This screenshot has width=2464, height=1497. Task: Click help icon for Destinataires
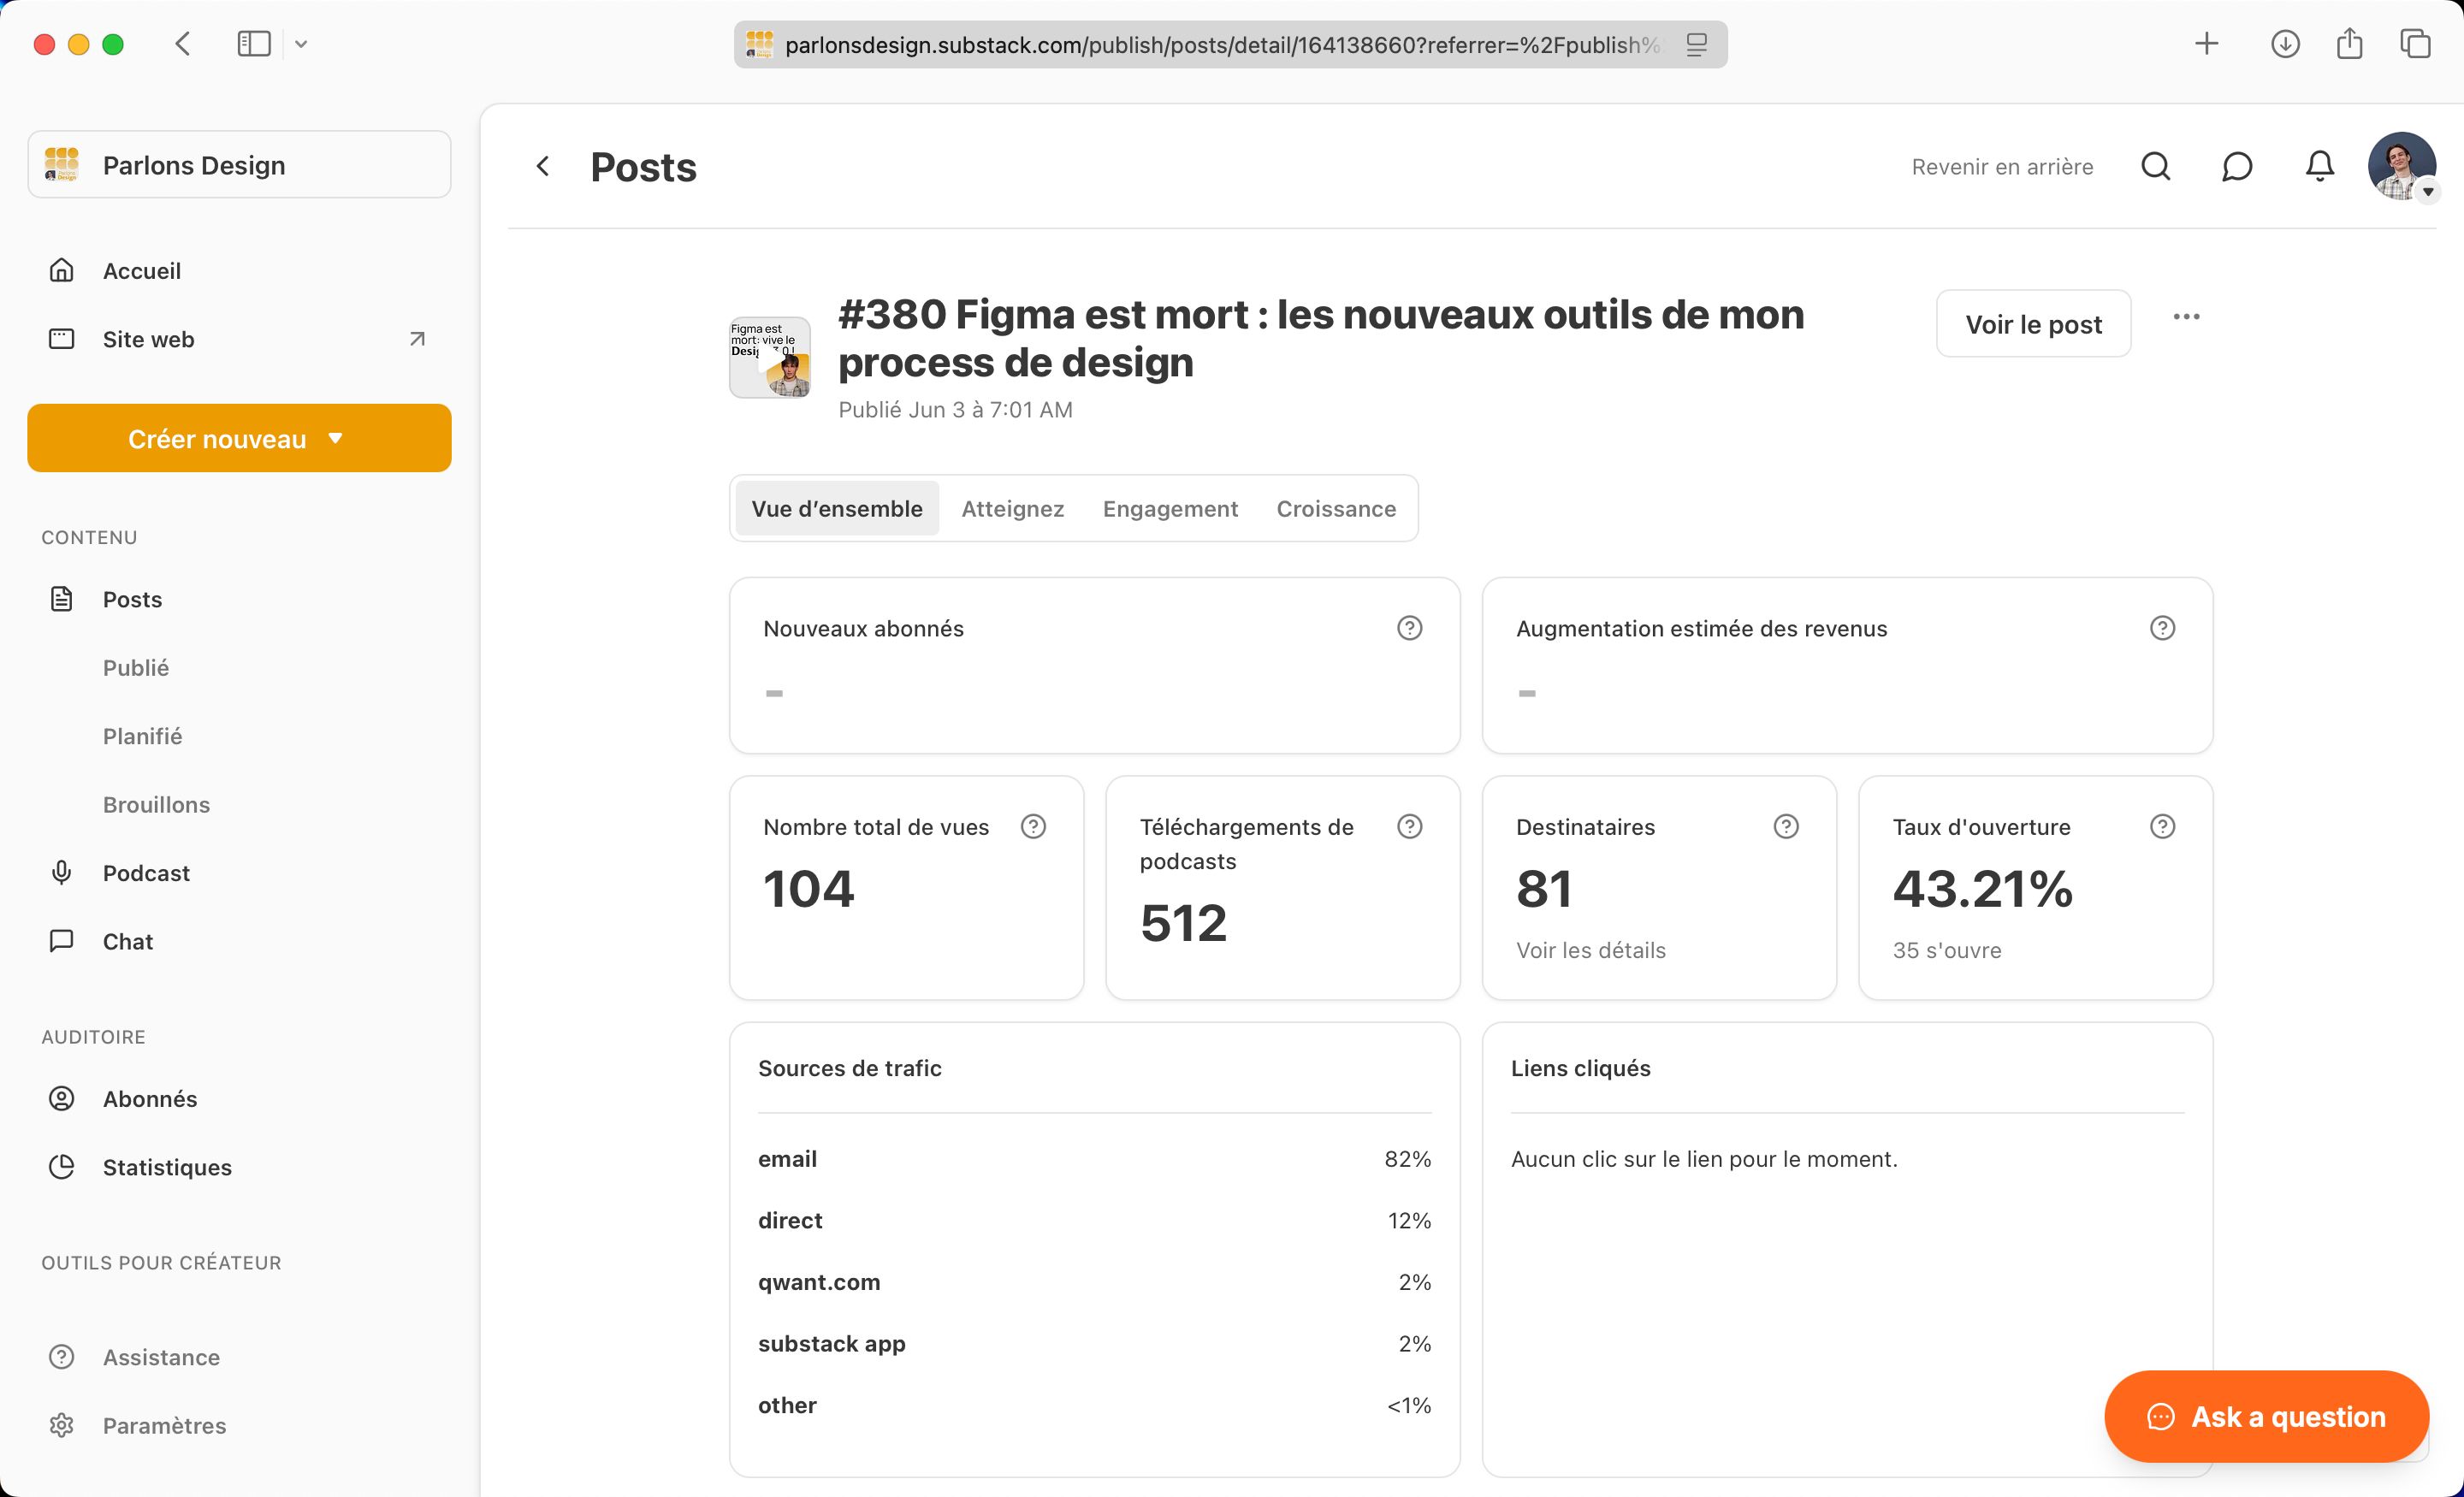pos(1786,826)
